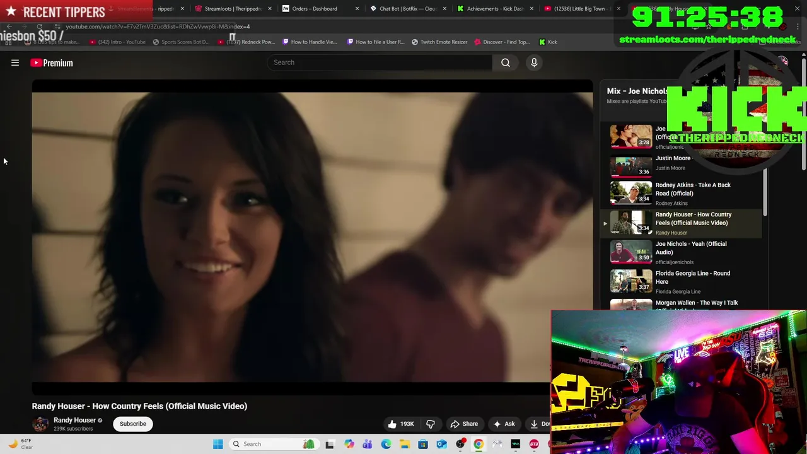Open Outlook from the taskbar

tap(441, 444)
